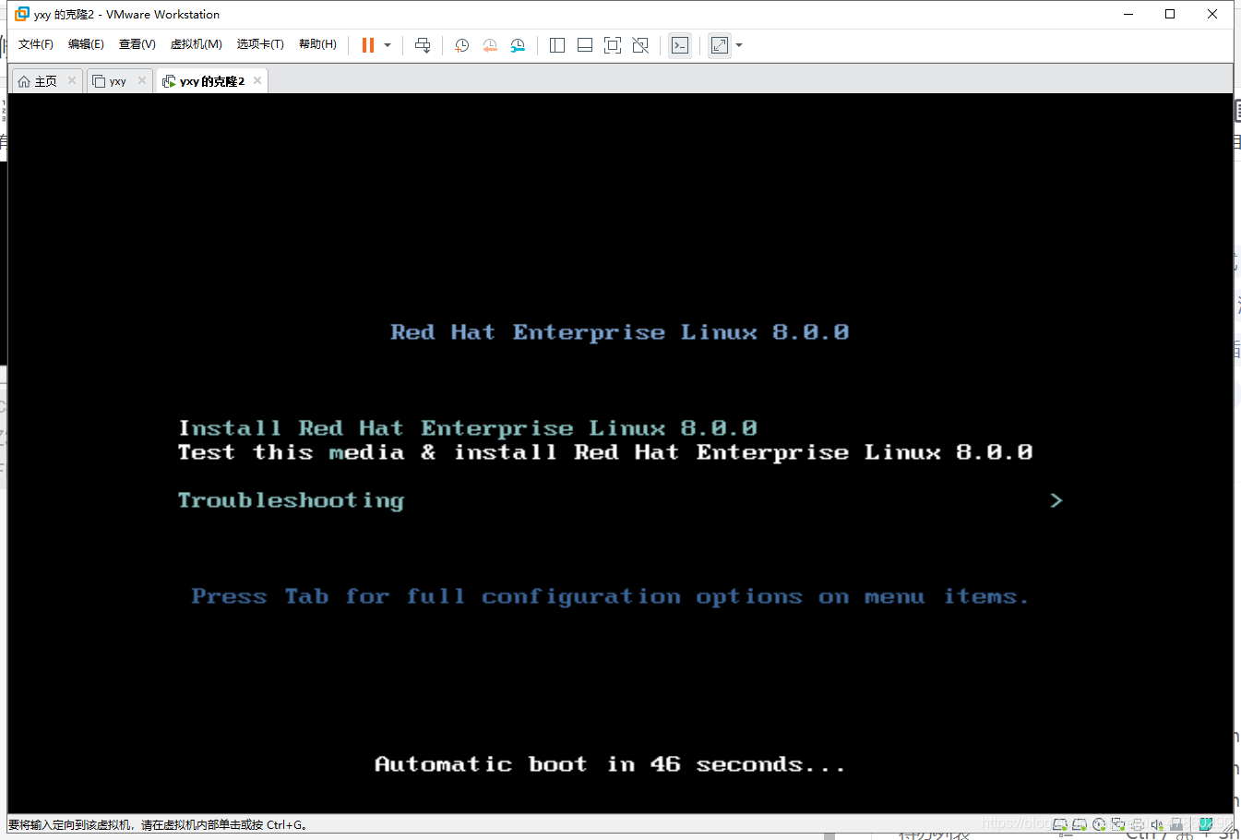Expand the power options dropdown arrow next to pause

click(388, 45)
